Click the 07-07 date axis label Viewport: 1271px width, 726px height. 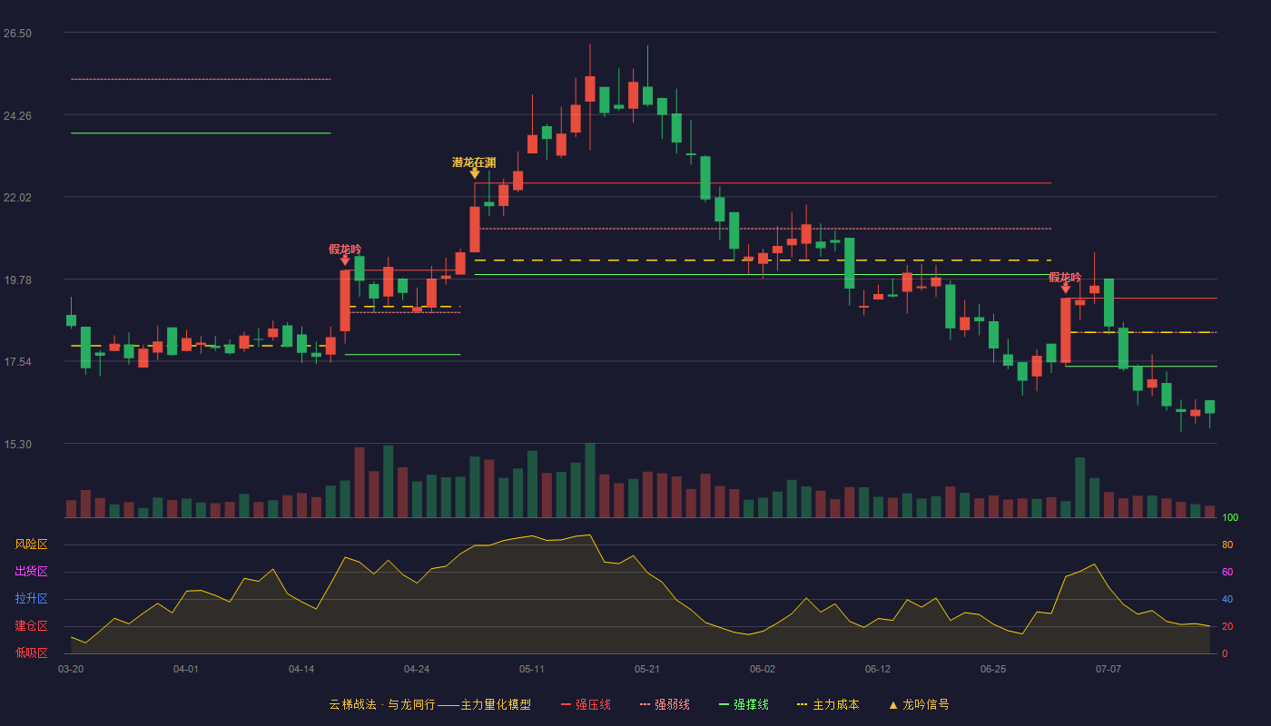point(1108,669)
